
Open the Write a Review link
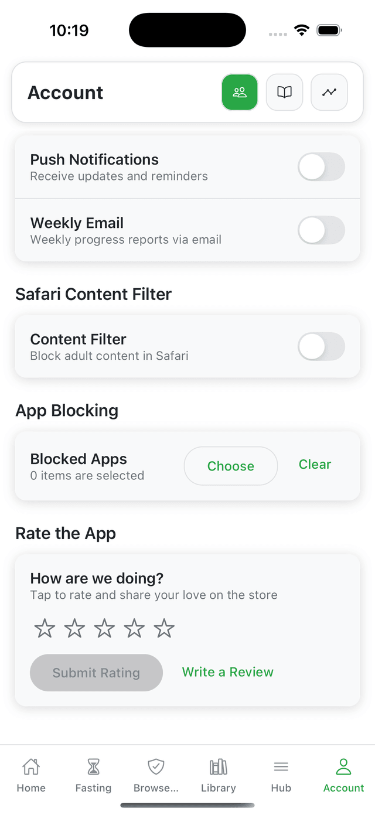tap(227, 672)
